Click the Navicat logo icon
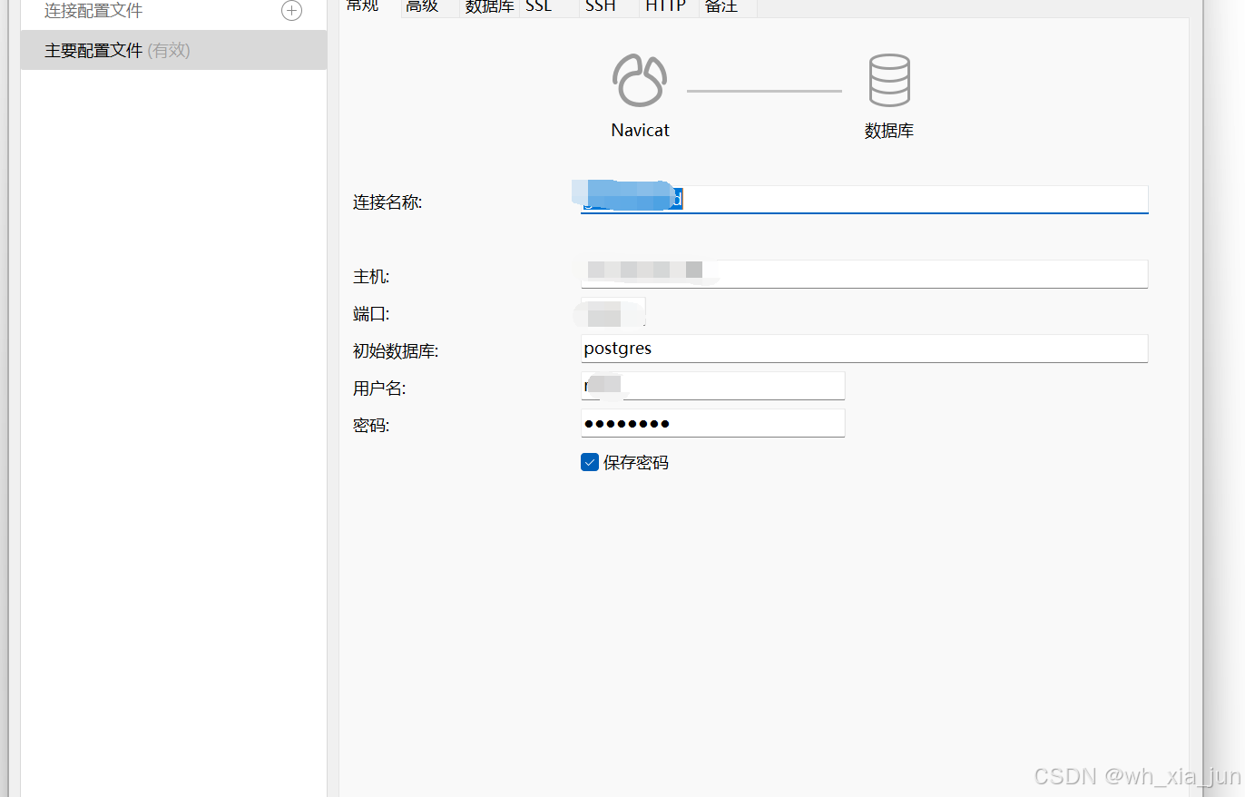This screenshot has height=797, width=1245. tap(640, 80)
